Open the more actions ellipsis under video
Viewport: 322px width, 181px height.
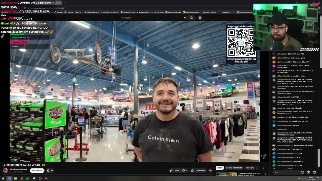211,170
